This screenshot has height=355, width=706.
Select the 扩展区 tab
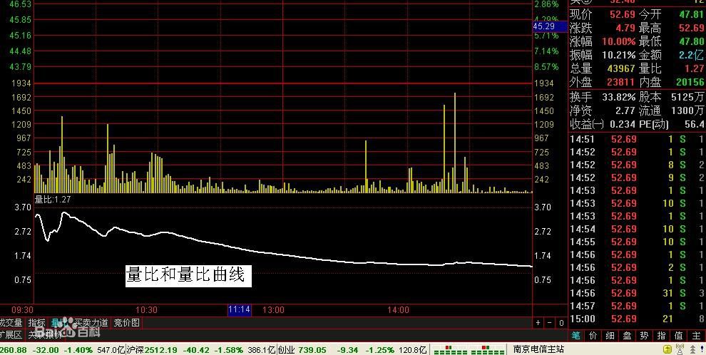11,335
